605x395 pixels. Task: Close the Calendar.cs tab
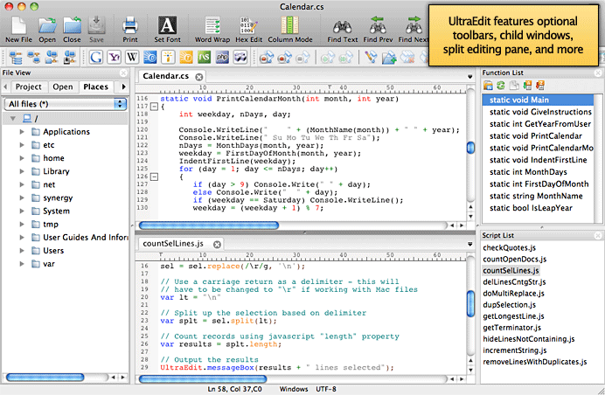click(x=199, y=77)
